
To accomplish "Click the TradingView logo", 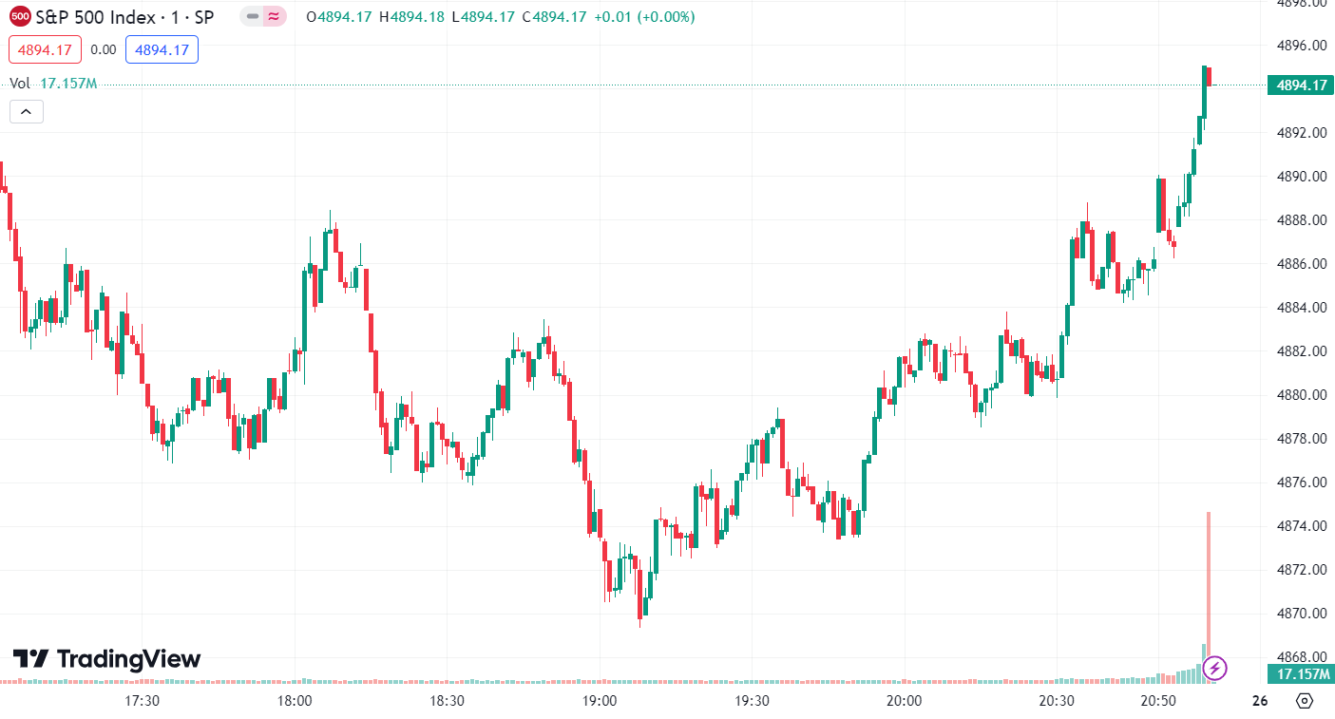I will (106, 659).
